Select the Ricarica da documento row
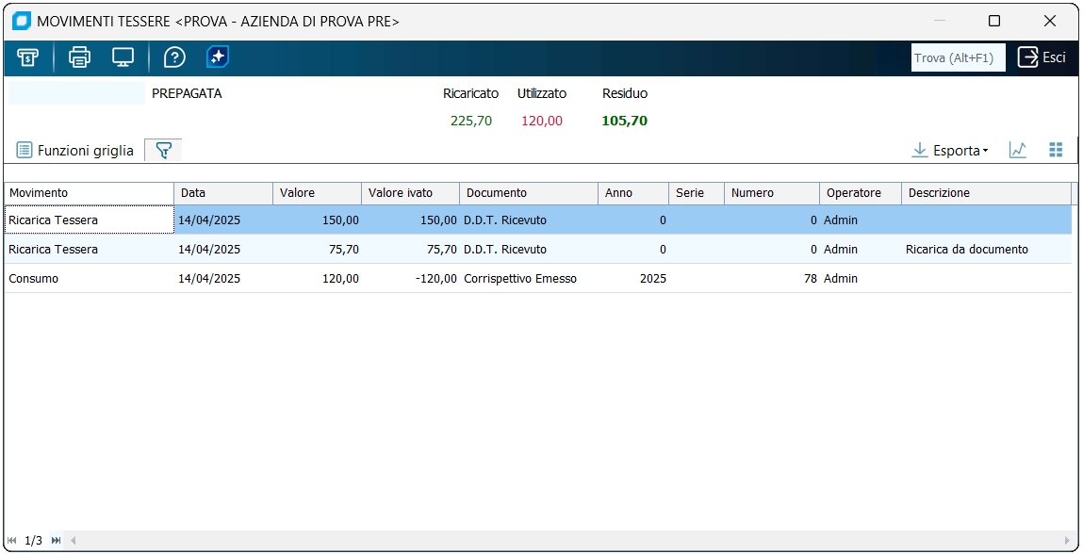The width and height of the screenshot is (1083, 554). coord(538,250)
